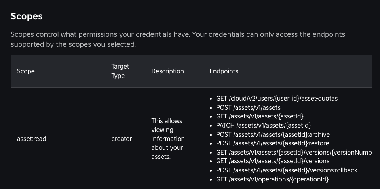Select the GET versions/{versionNumb endpoint line
The width and height of the screenshot is (380, 189).
click(x=294, y=153)
